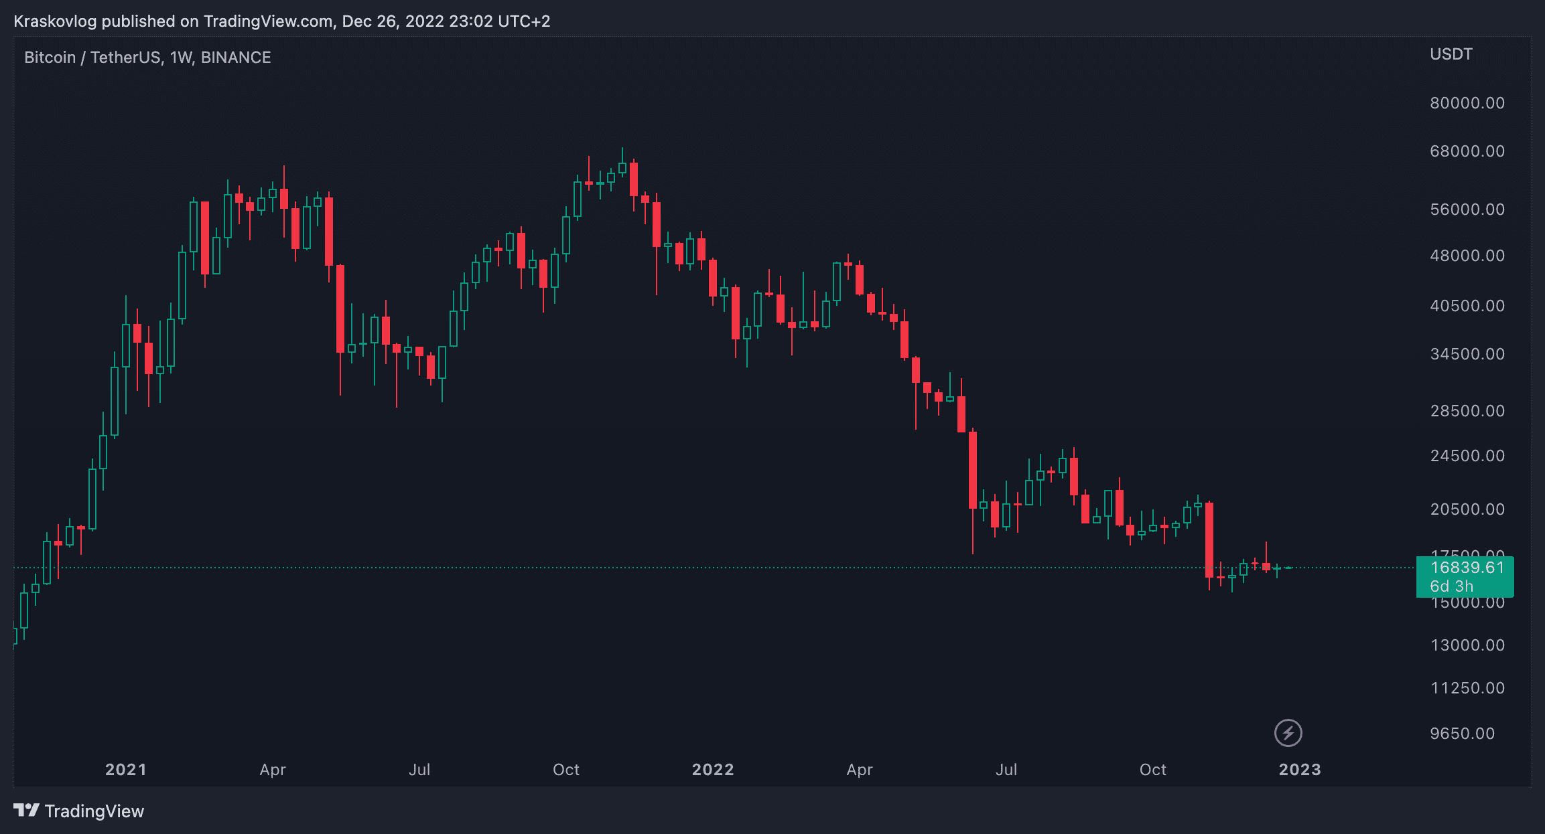This screenshot has height=834, width=1545.
Task: Click the current price label 16839.61
Action: (1467, 568)
